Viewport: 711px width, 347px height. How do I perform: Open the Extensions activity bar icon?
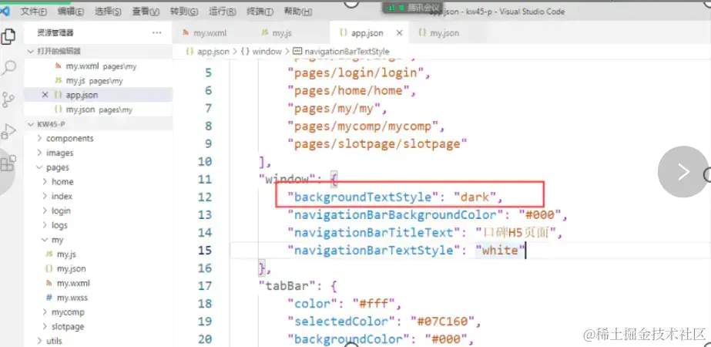8,163
